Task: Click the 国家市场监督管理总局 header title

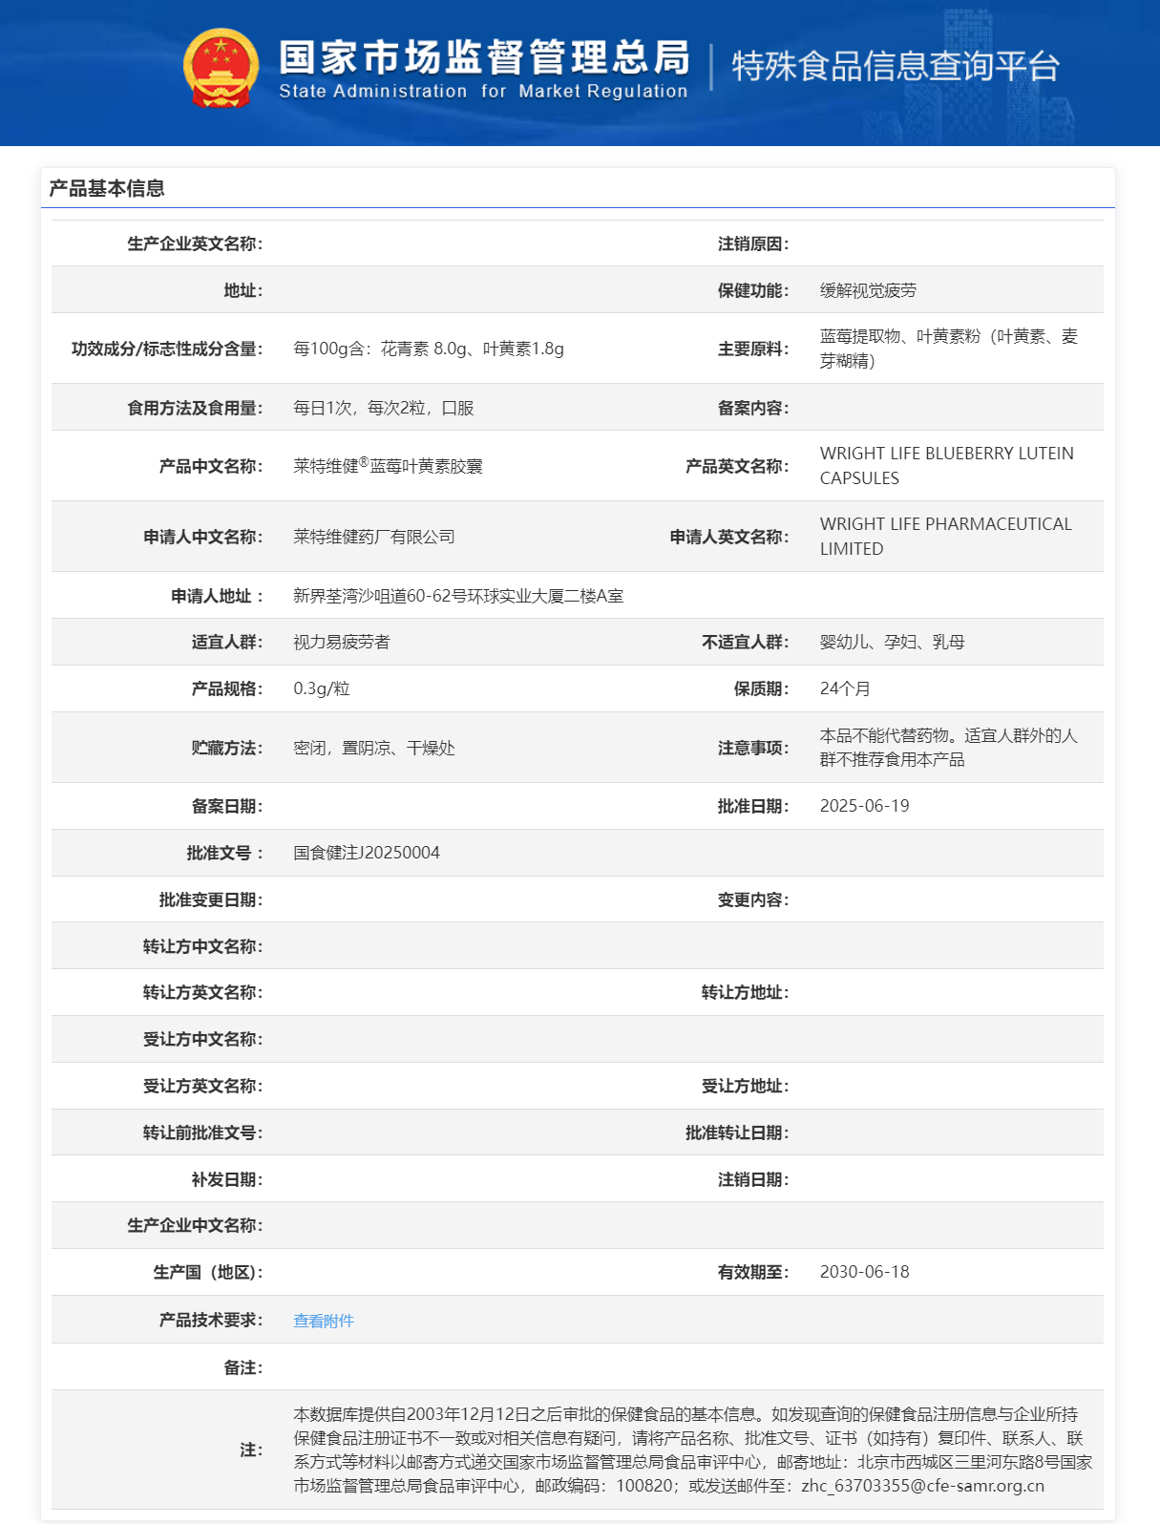Action: [484, 57]
